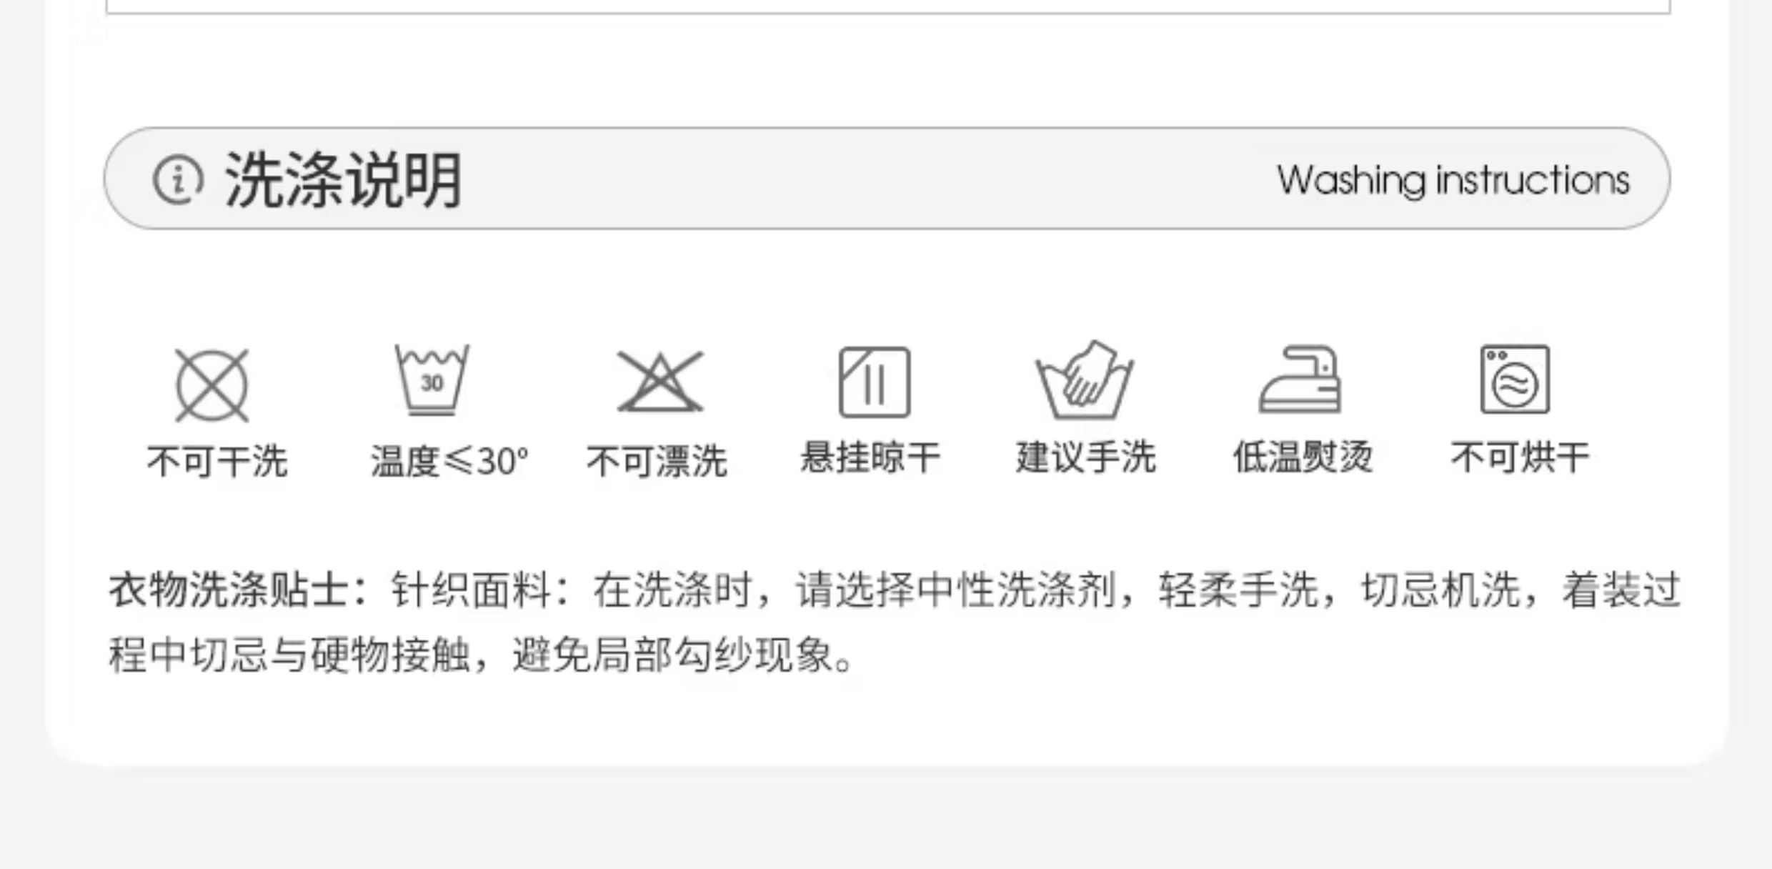
Task: Click the crossed triangle no-bleach icon
Action: click(660, 382)
